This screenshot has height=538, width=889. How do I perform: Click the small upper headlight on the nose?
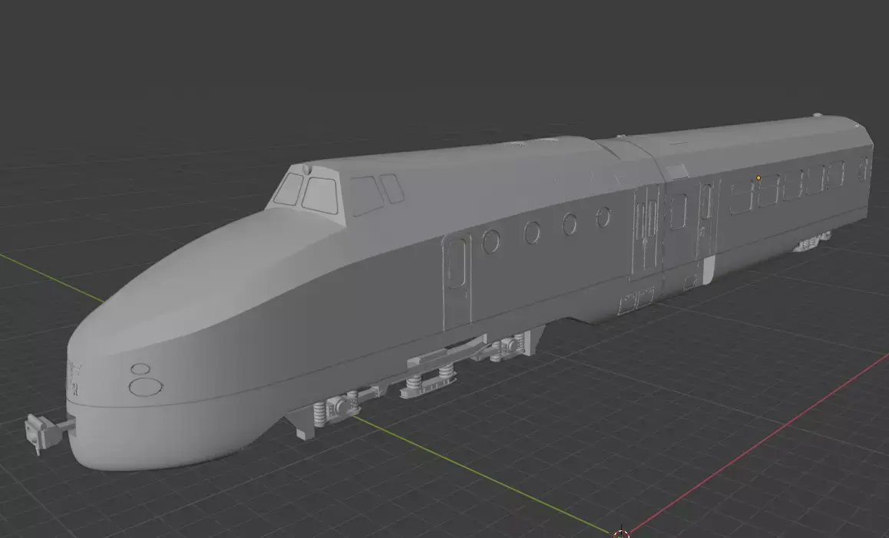[140, 369]
